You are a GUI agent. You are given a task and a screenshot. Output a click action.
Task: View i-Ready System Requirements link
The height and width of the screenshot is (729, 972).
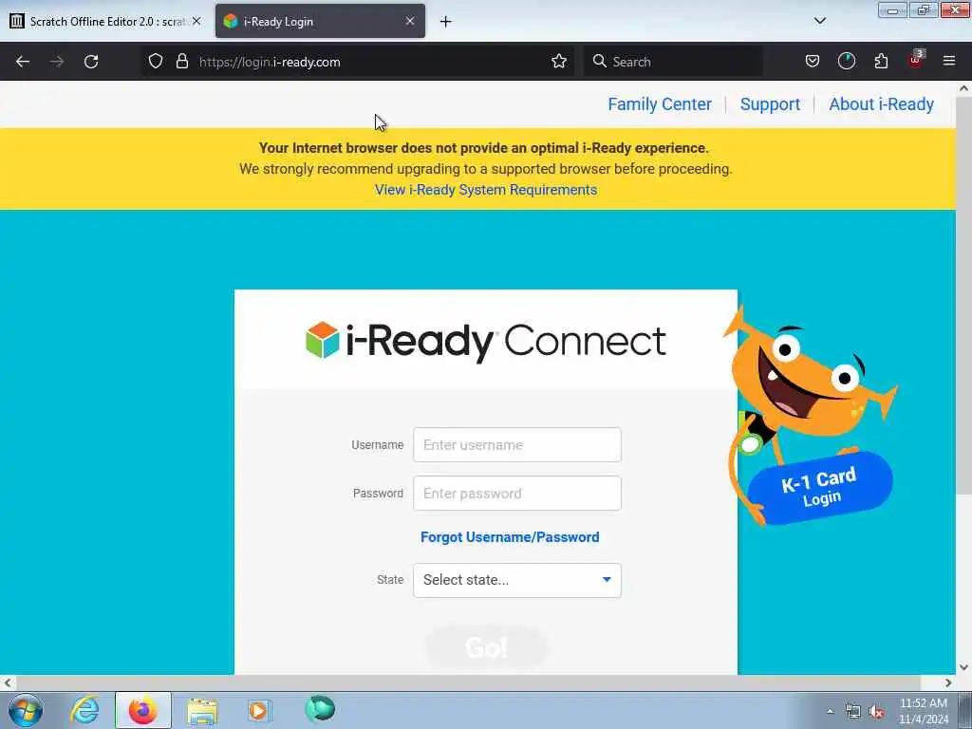point(486,190)
